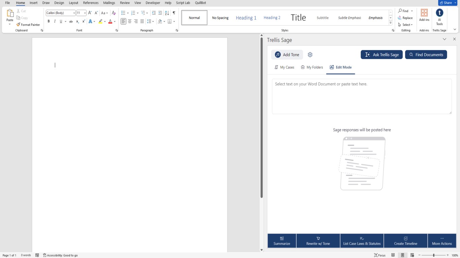Expand the Change Case menu
Image resolution: width=460 pixels, height=258 pixels.
click(x=104, y=13)
